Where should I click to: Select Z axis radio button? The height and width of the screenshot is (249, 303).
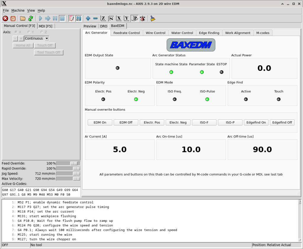click(x=41, y=32)
